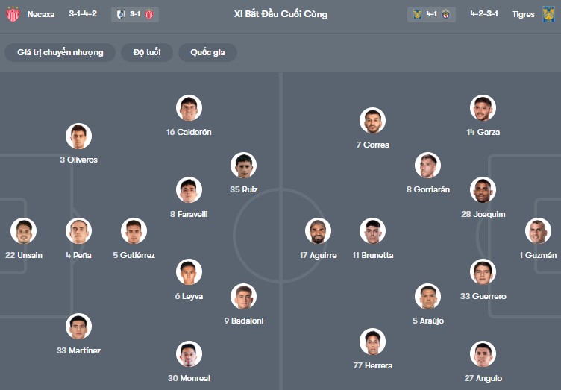Click the Necaxa team name
Screen dimensions: 561x390
(x=41, y=14)
